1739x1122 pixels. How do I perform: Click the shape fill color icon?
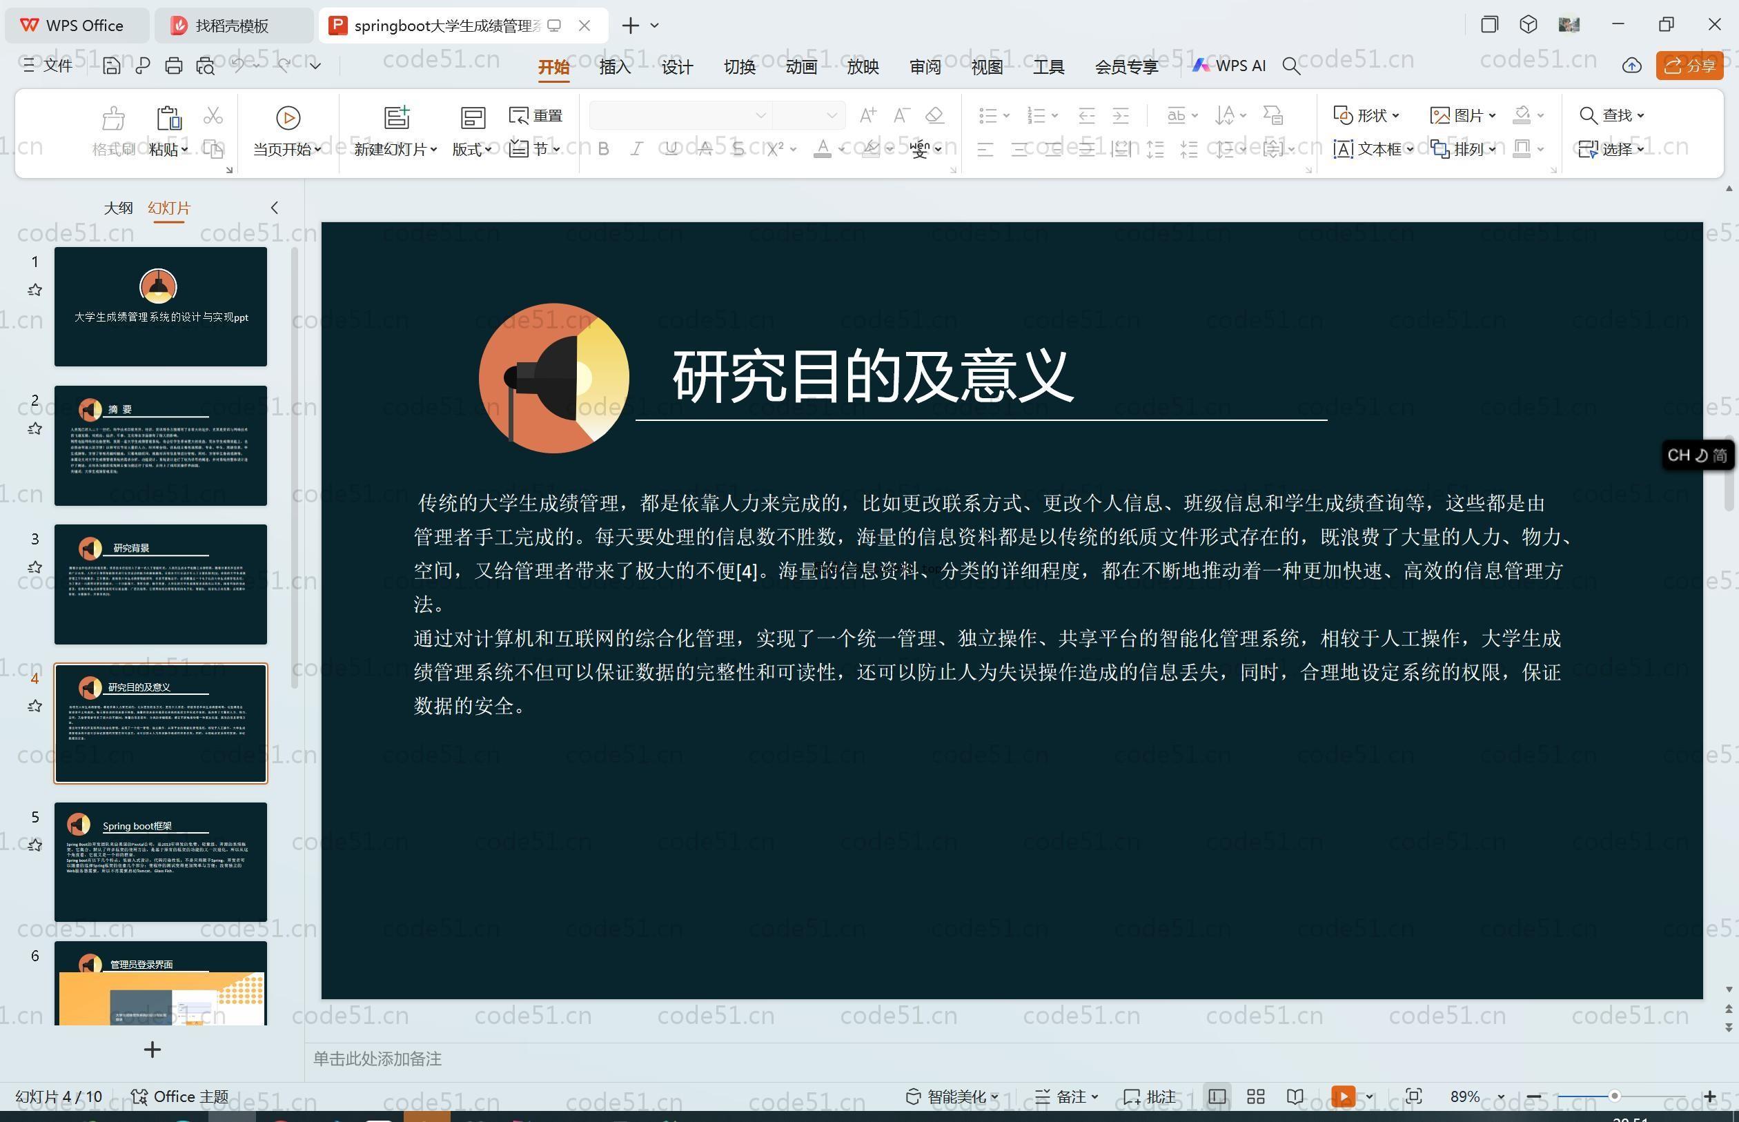[x=1522, y=115]
